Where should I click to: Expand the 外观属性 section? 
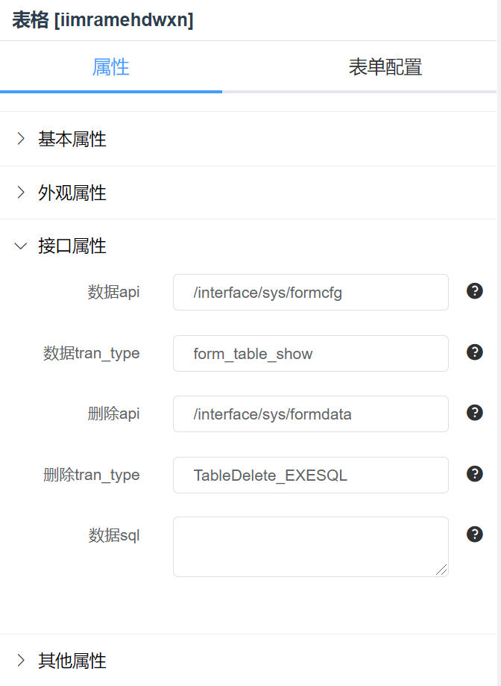[248, 193]
